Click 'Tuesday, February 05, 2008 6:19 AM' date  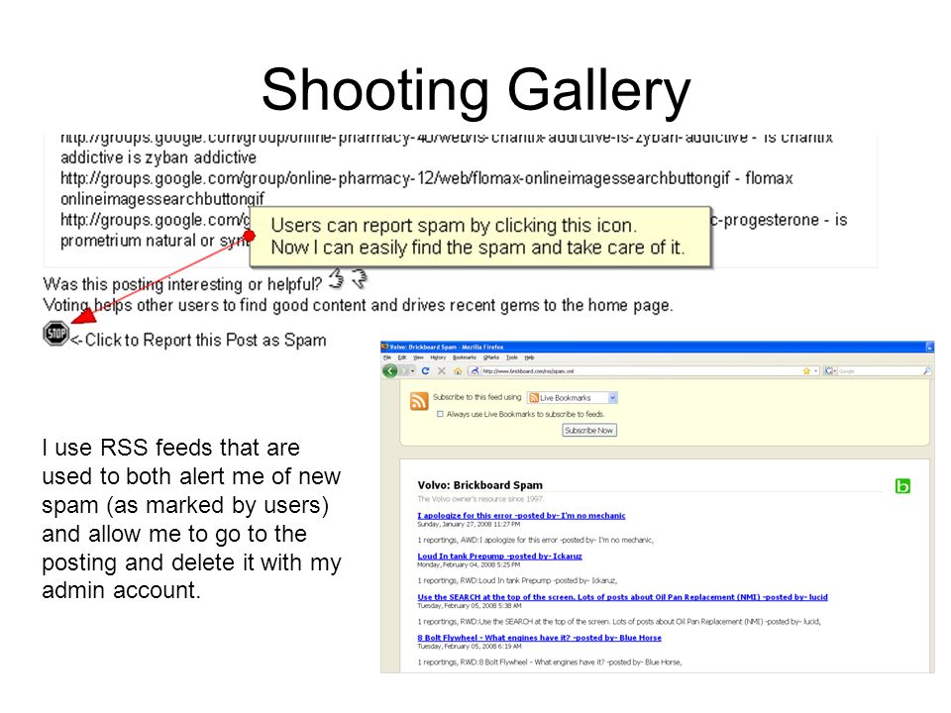[469, 647]
